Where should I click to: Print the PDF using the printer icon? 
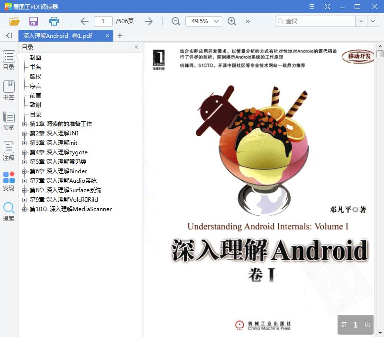54,21
